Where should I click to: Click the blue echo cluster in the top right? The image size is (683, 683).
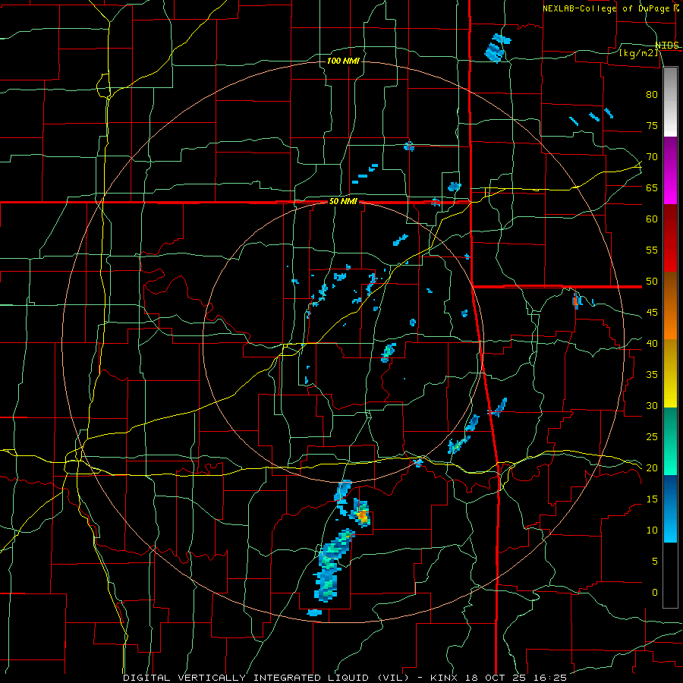496,48
